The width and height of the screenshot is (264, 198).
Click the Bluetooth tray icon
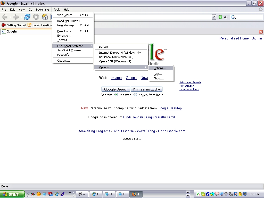[208, 194]
